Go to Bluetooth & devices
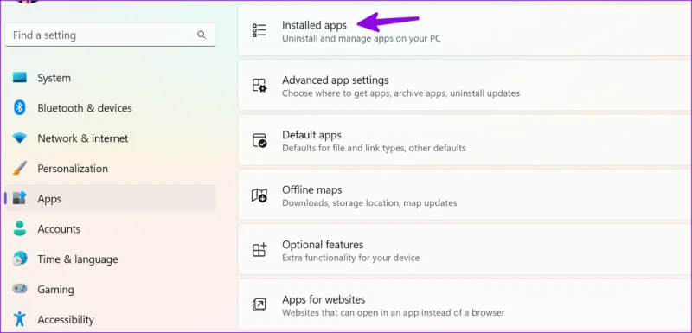 [111, 108]
